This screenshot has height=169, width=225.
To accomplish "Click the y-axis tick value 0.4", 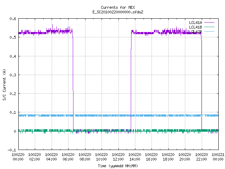I will click(x=13, y=56).
